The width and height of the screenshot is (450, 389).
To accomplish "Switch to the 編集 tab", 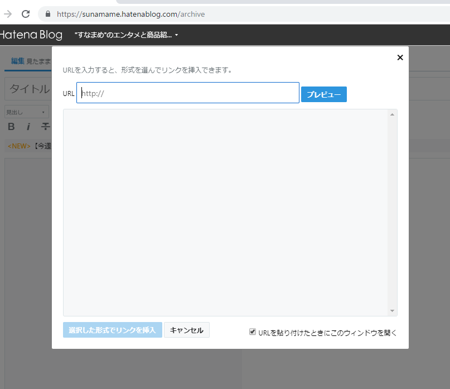I will (x=17, y=61).
